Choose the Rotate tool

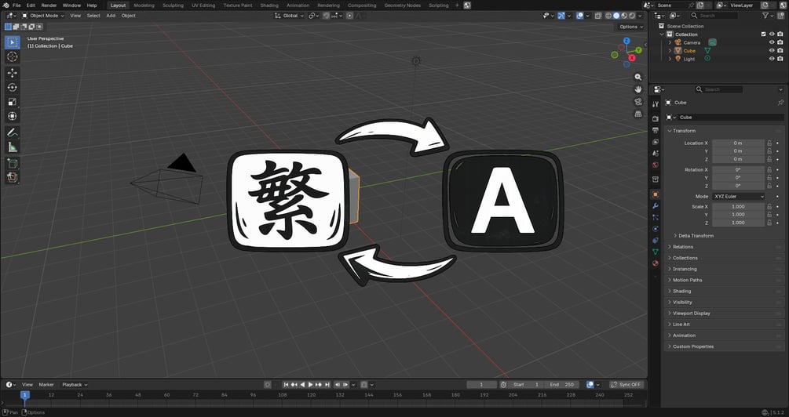click(13, 88)
